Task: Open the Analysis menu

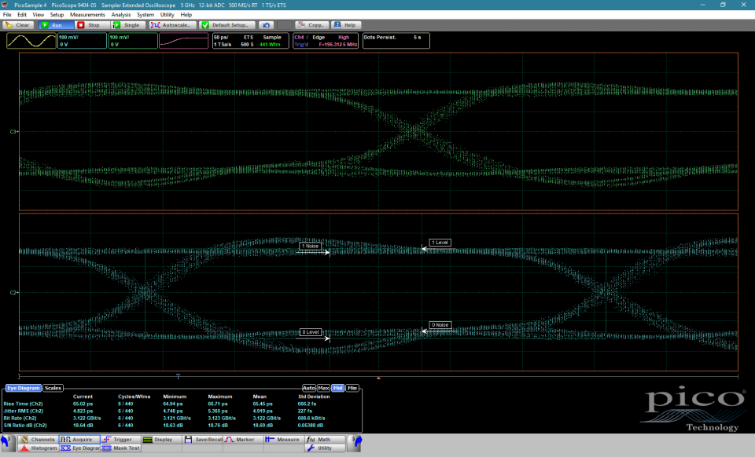Action: coord(121,15)
